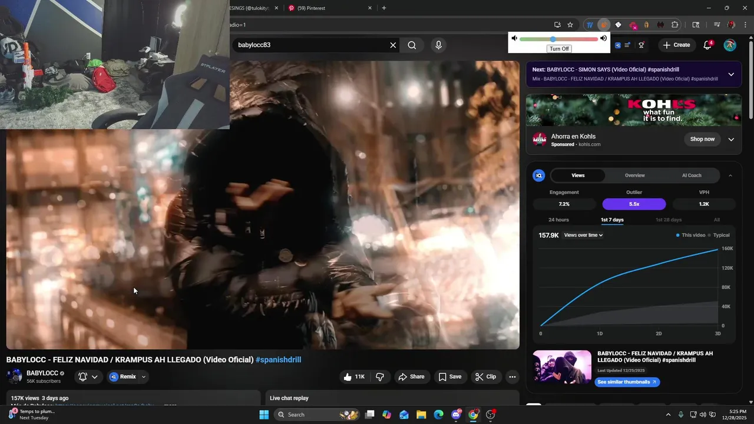Click the 7.2% Engagement pill

(x=564, y=204)
